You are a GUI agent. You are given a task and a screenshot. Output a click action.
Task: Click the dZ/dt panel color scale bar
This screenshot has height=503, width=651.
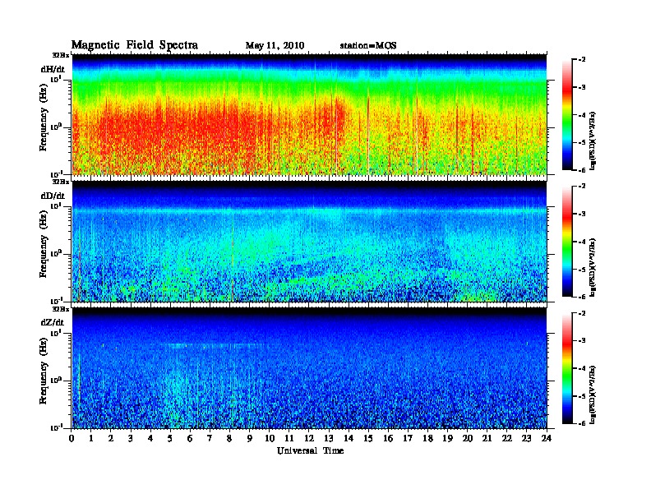click(x=567, y=368)
